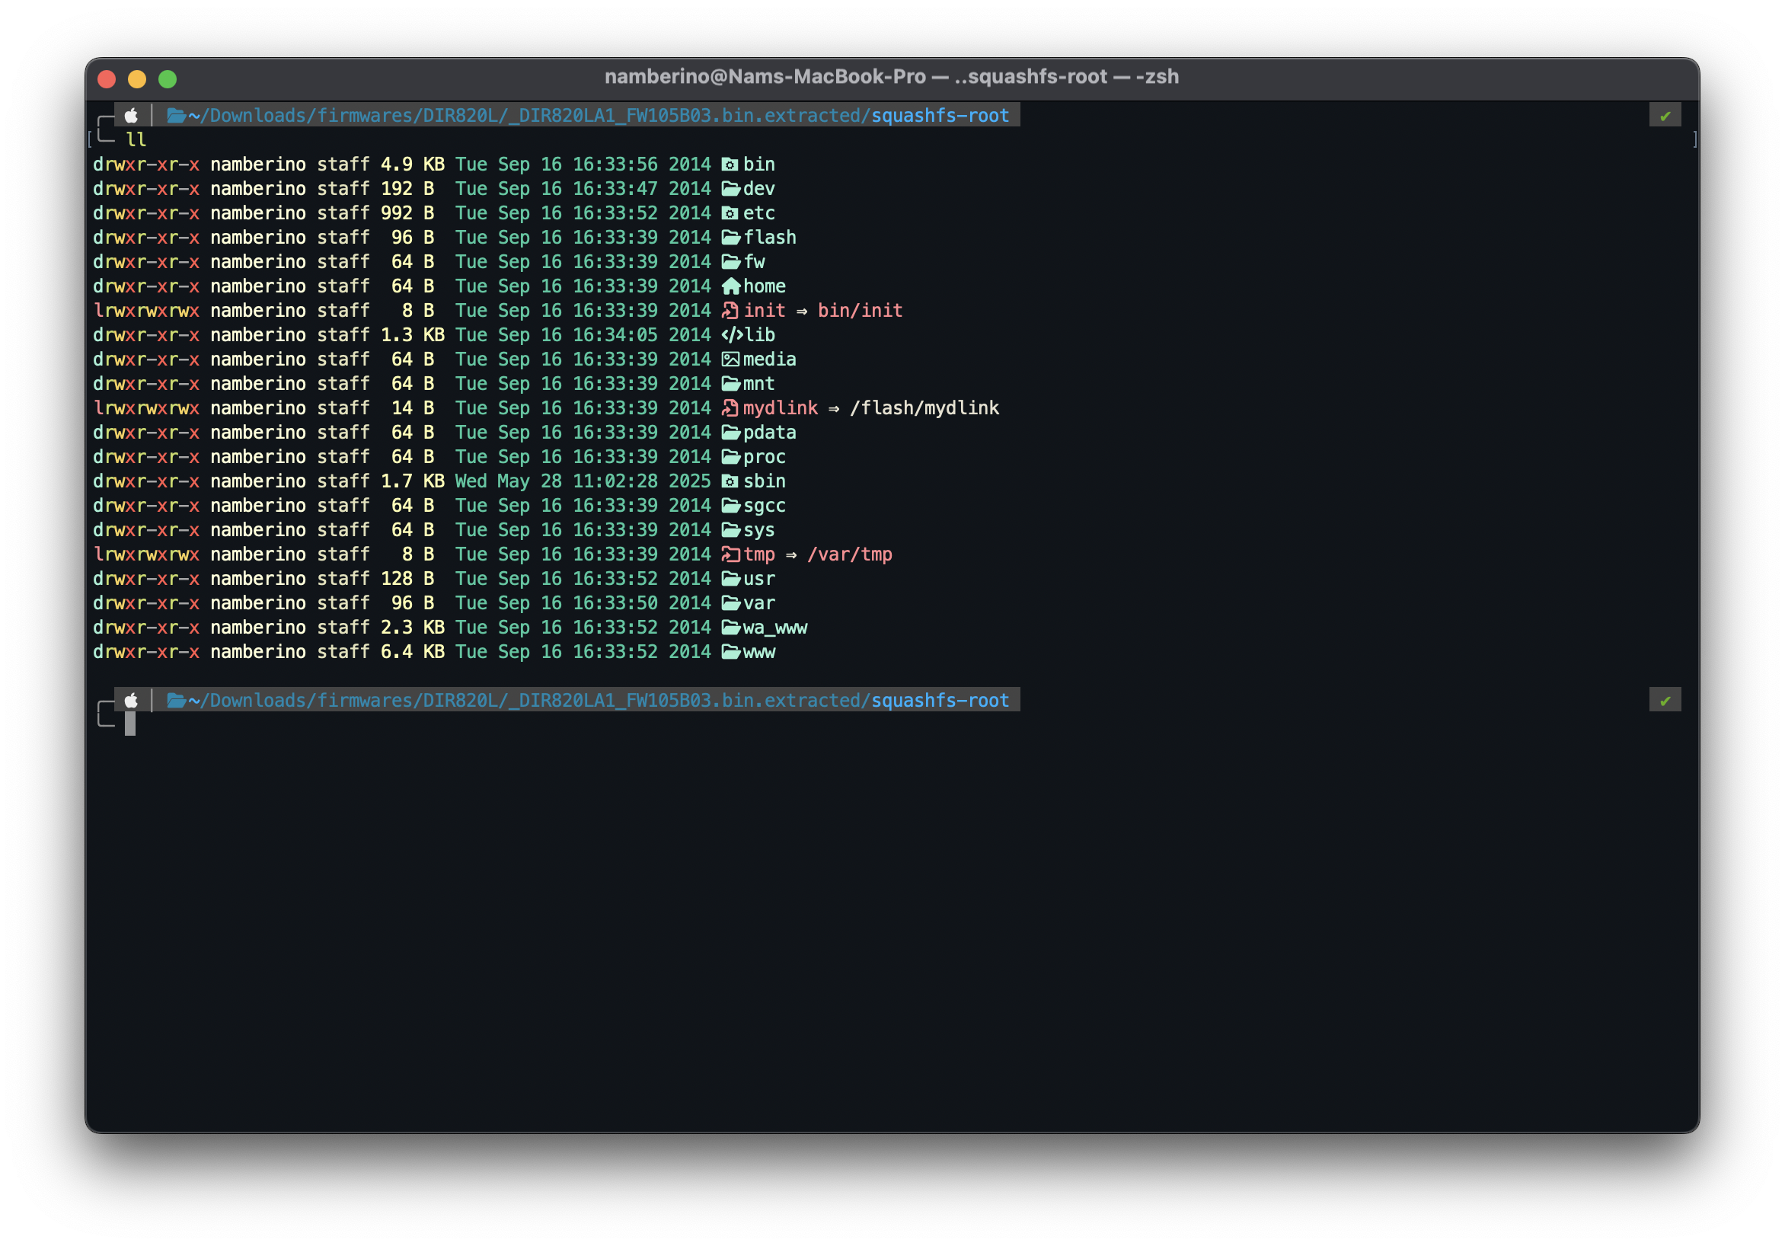Screen dimensions: 1785x1246
Task: Click the 'bin' directory name
Action: [758, 165]
